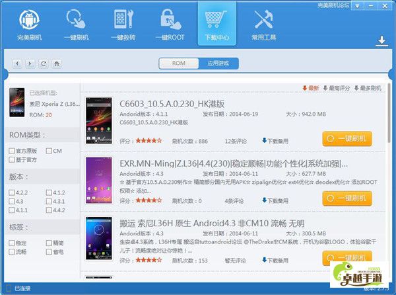The height and width of the screenshot is (295, 396).
Task: Open C6603_10.5.A.0.230_HK港版 ROM title
Action: tap(172, 104)
